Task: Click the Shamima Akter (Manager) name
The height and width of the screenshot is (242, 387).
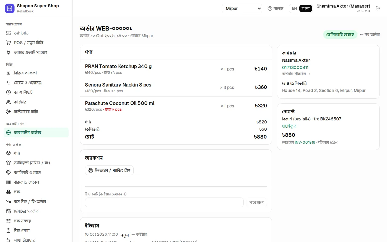Action: pos(343,6)
